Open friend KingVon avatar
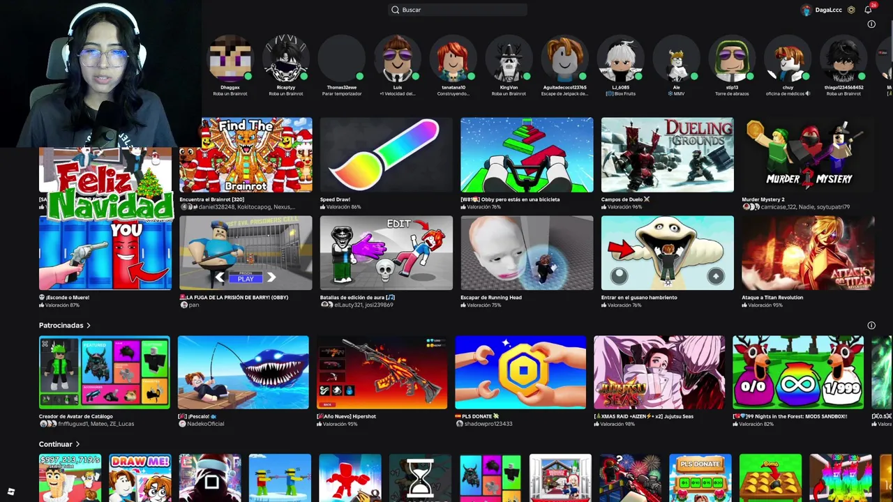The width and height of the screenshot is (893, 502). (x=509, y=59)
